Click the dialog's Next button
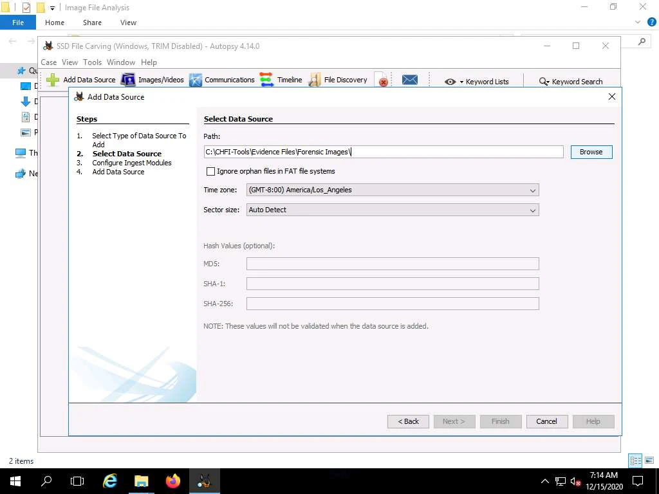The width and height of the screenshot is (659, 494). click(454, 421)
